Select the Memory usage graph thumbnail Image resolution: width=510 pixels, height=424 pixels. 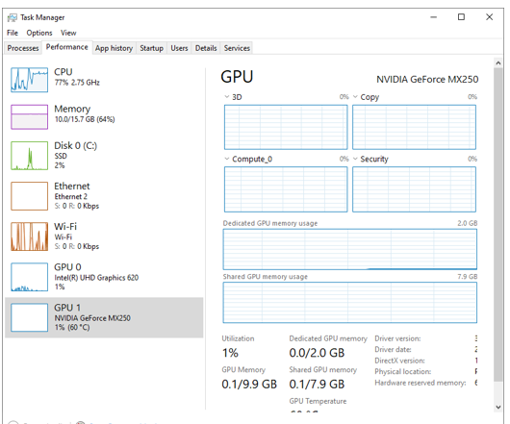[29, 117]
